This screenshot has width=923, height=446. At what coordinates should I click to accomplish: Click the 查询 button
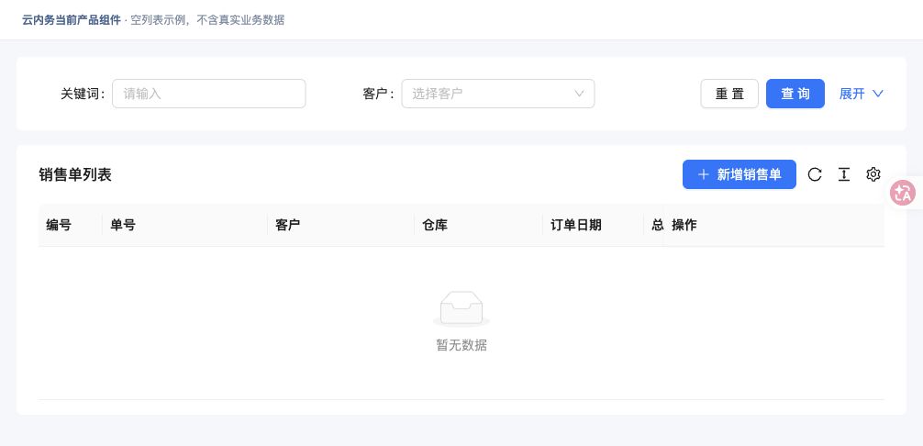(x=795, y=94)
